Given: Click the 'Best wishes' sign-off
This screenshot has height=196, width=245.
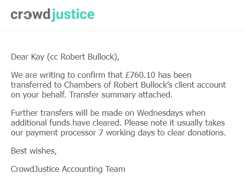Looking at the screenshot, I should point(34,151).
